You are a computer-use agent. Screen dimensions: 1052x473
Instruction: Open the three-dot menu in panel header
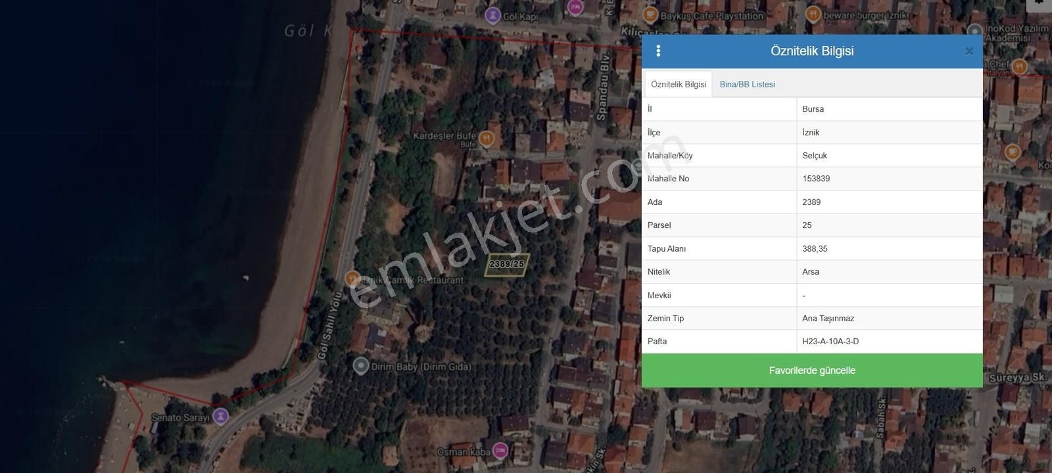point(658,51)
